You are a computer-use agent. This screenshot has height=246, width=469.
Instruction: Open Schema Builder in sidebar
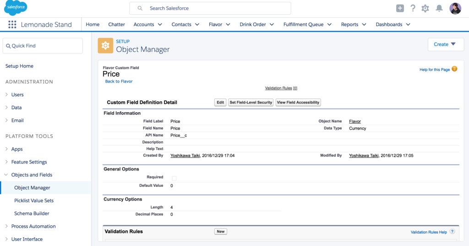tap(32, 213)
